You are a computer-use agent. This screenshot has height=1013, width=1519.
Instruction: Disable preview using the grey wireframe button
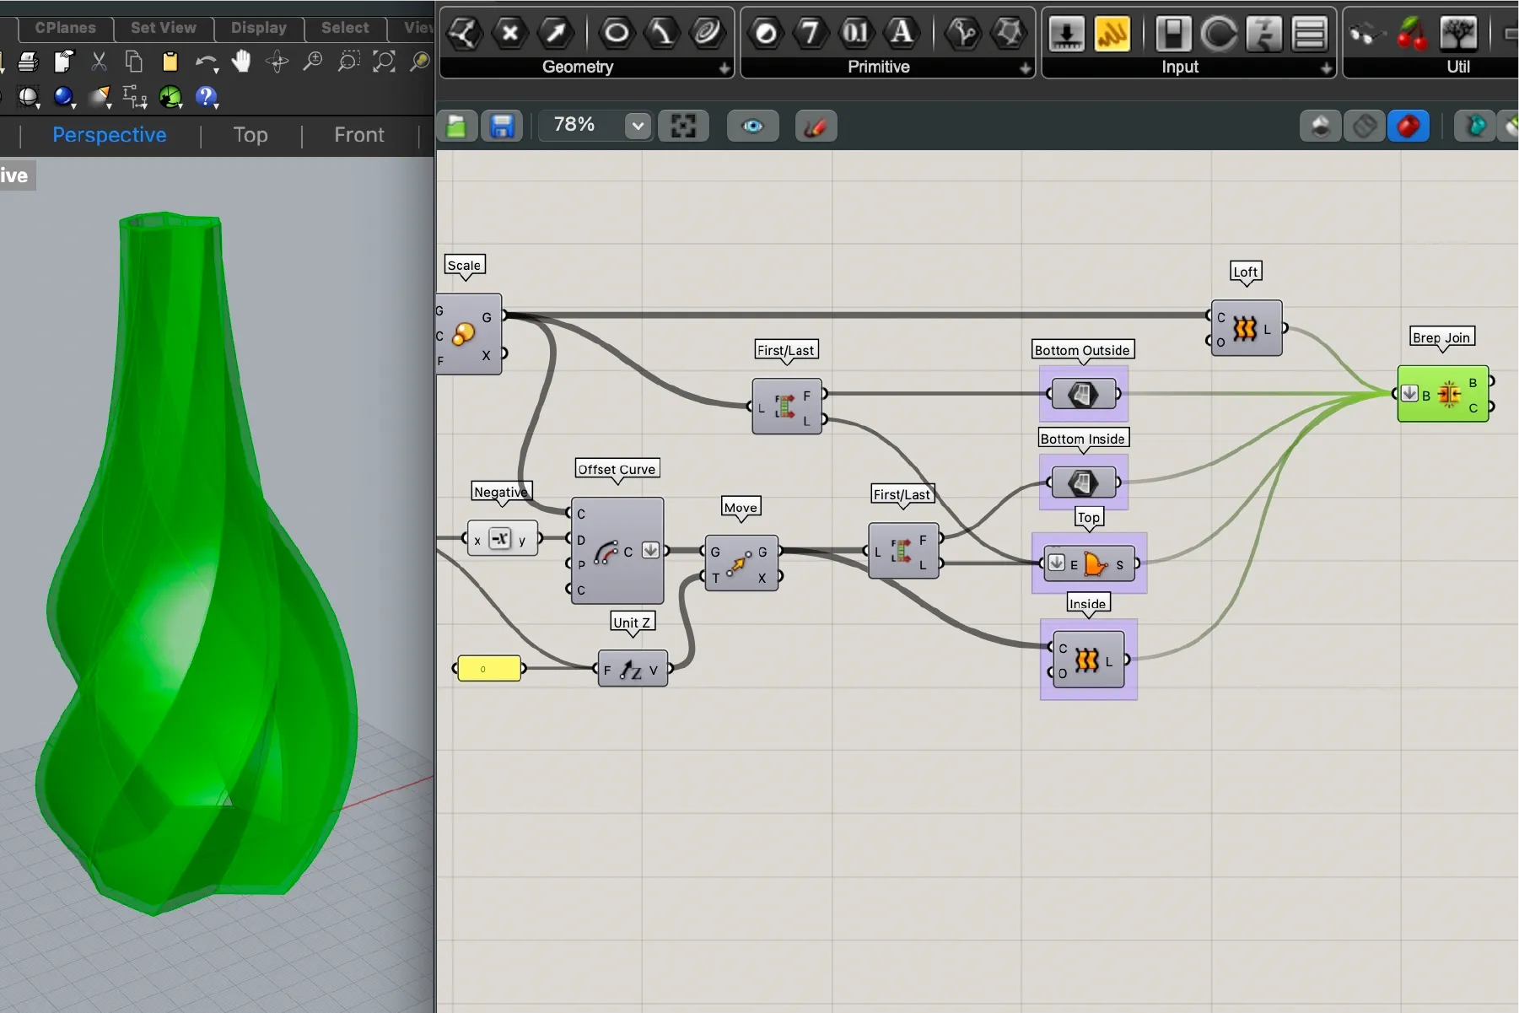tap(1365, 127)
